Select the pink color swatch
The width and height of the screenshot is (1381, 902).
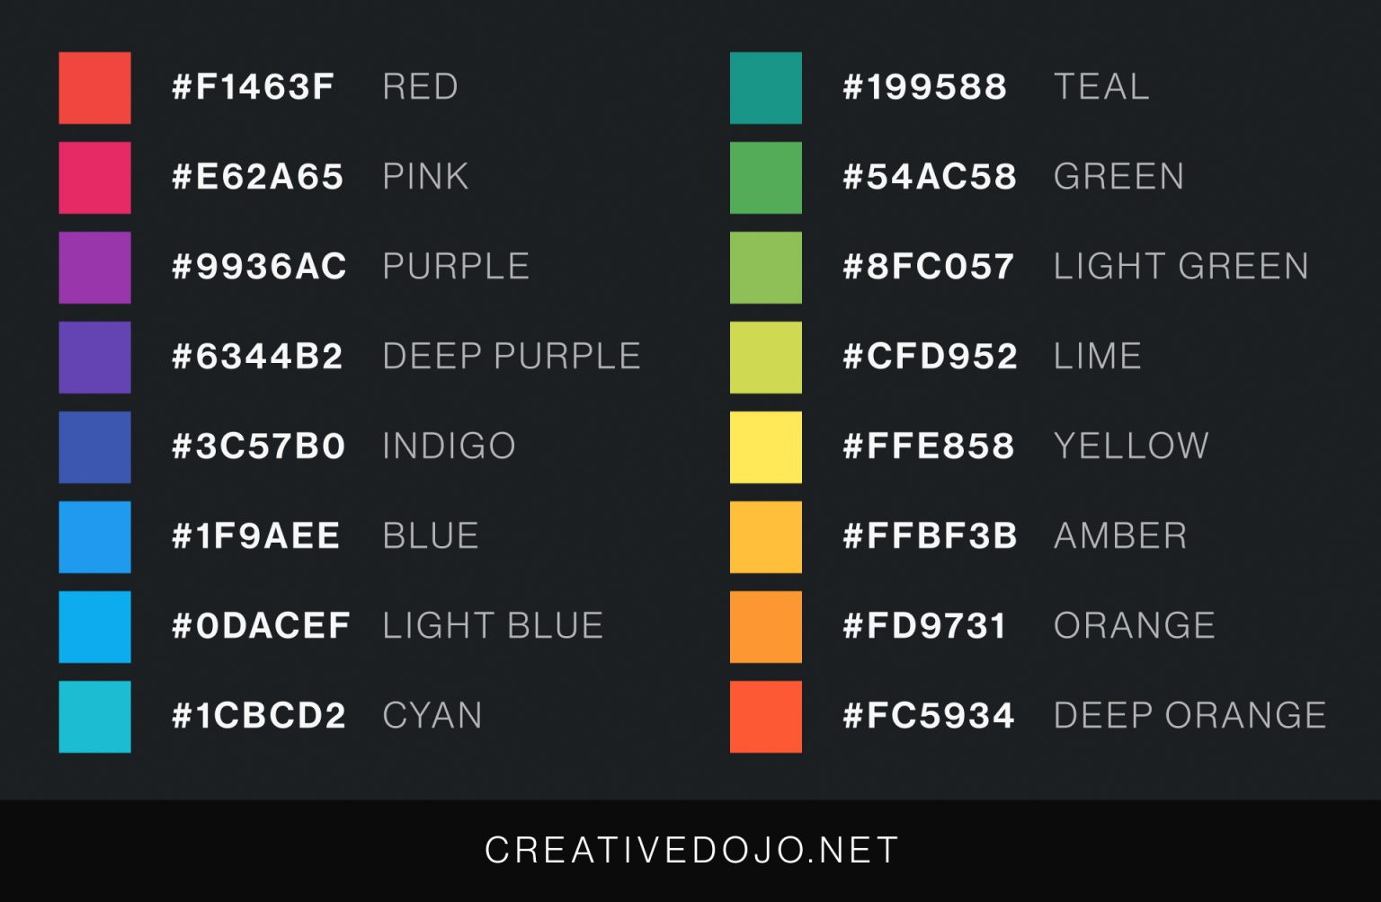[x=94, y=178]
